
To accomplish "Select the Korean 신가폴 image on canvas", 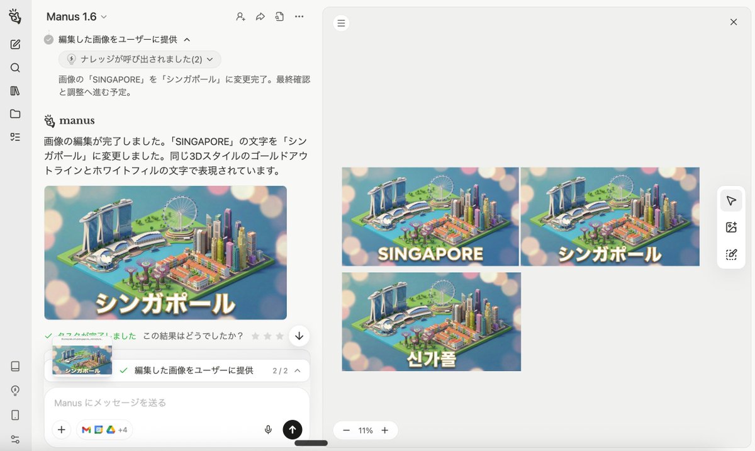I will tap(431, 321).
